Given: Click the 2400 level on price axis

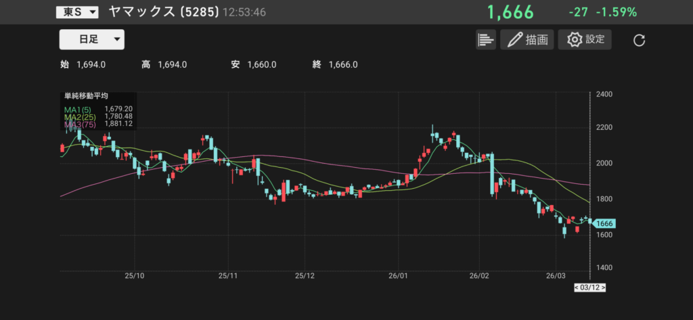Looking at the screenshot, I should pyautogui.click(x=604, y=94).
